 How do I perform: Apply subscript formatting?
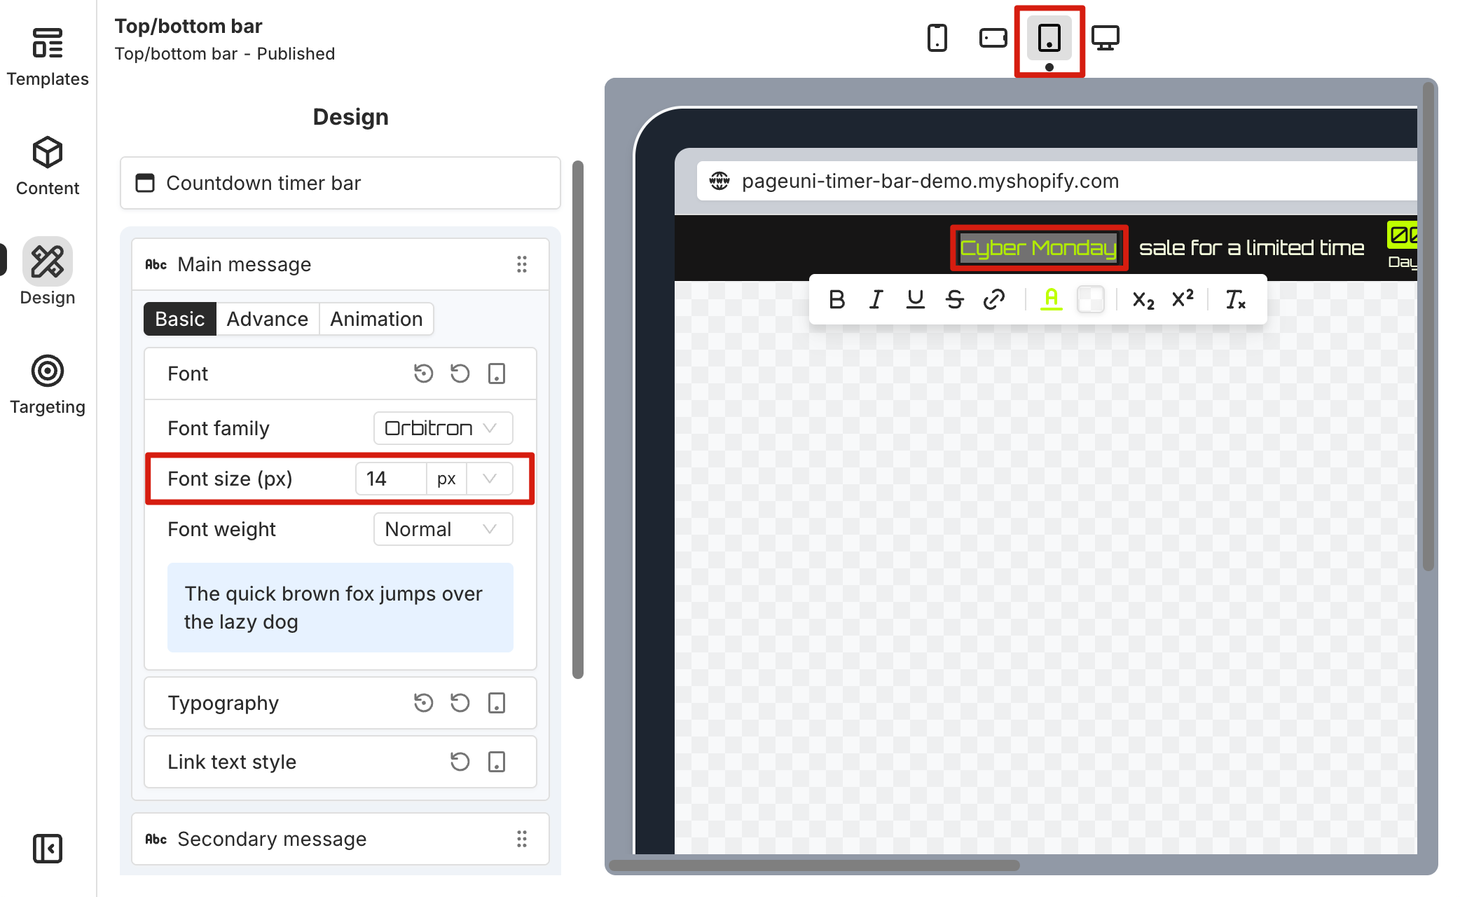[x=1143, y=299]
